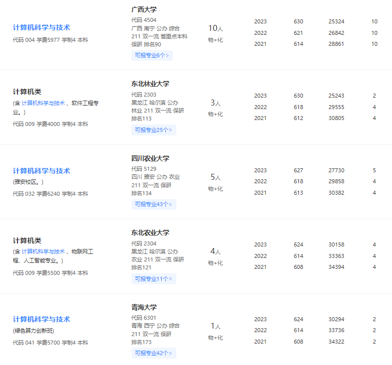
Task: Open 可报专业43个 button under 四川农业大学
Action: point(154,204)
